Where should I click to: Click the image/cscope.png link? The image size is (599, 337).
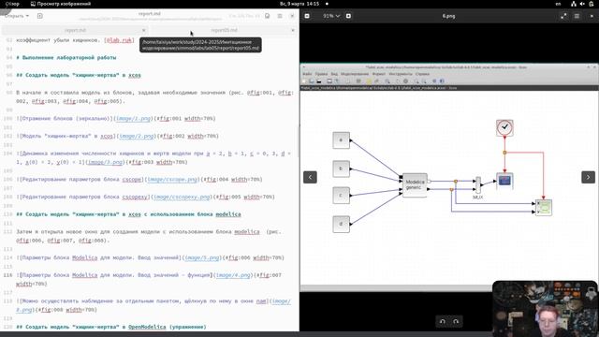(x=172, y=179)
